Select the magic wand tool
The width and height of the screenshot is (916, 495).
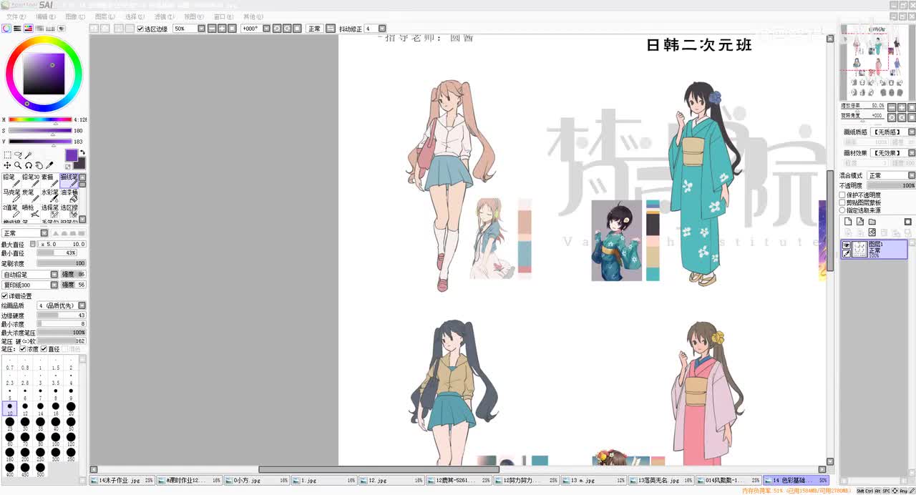29,155
